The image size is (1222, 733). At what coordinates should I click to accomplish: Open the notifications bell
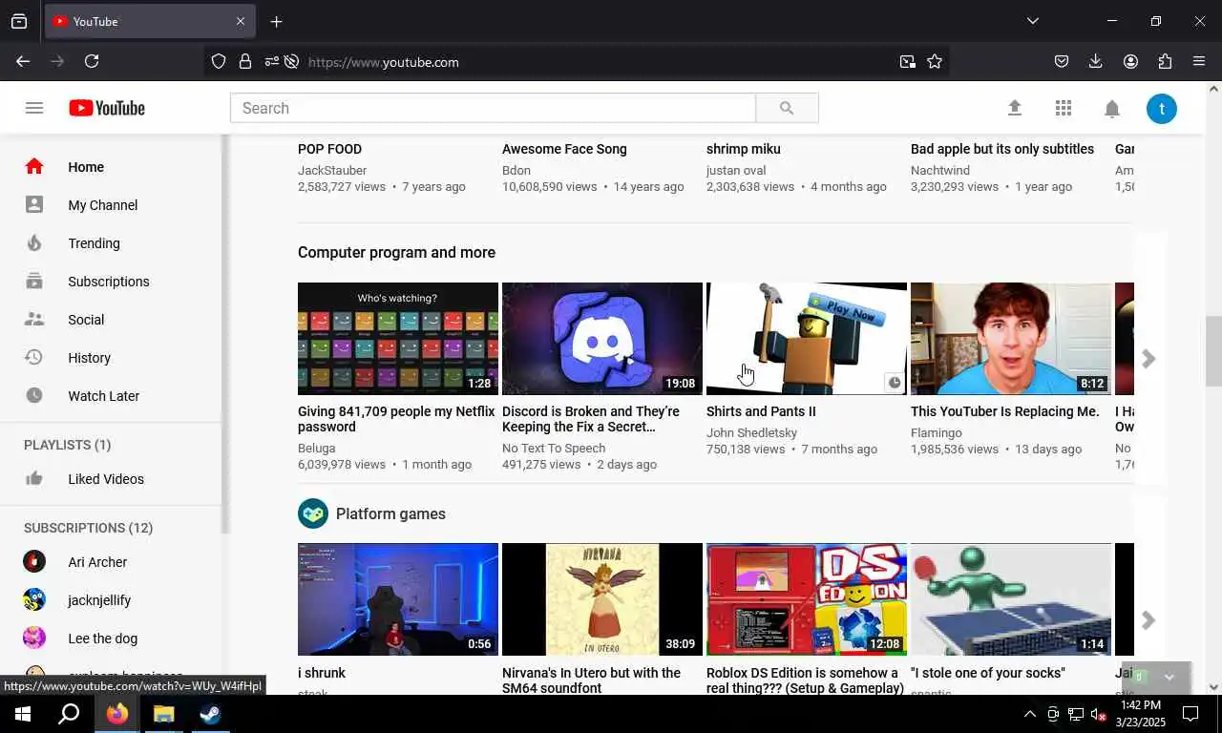[x=1112, y=109]
